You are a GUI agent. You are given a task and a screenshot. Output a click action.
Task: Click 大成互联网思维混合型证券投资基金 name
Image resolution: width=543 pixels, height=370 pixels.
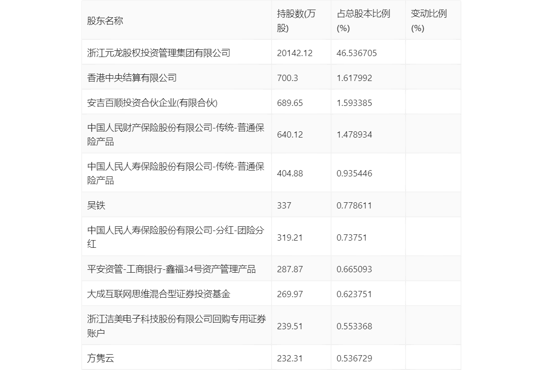(x=158, y=294)
